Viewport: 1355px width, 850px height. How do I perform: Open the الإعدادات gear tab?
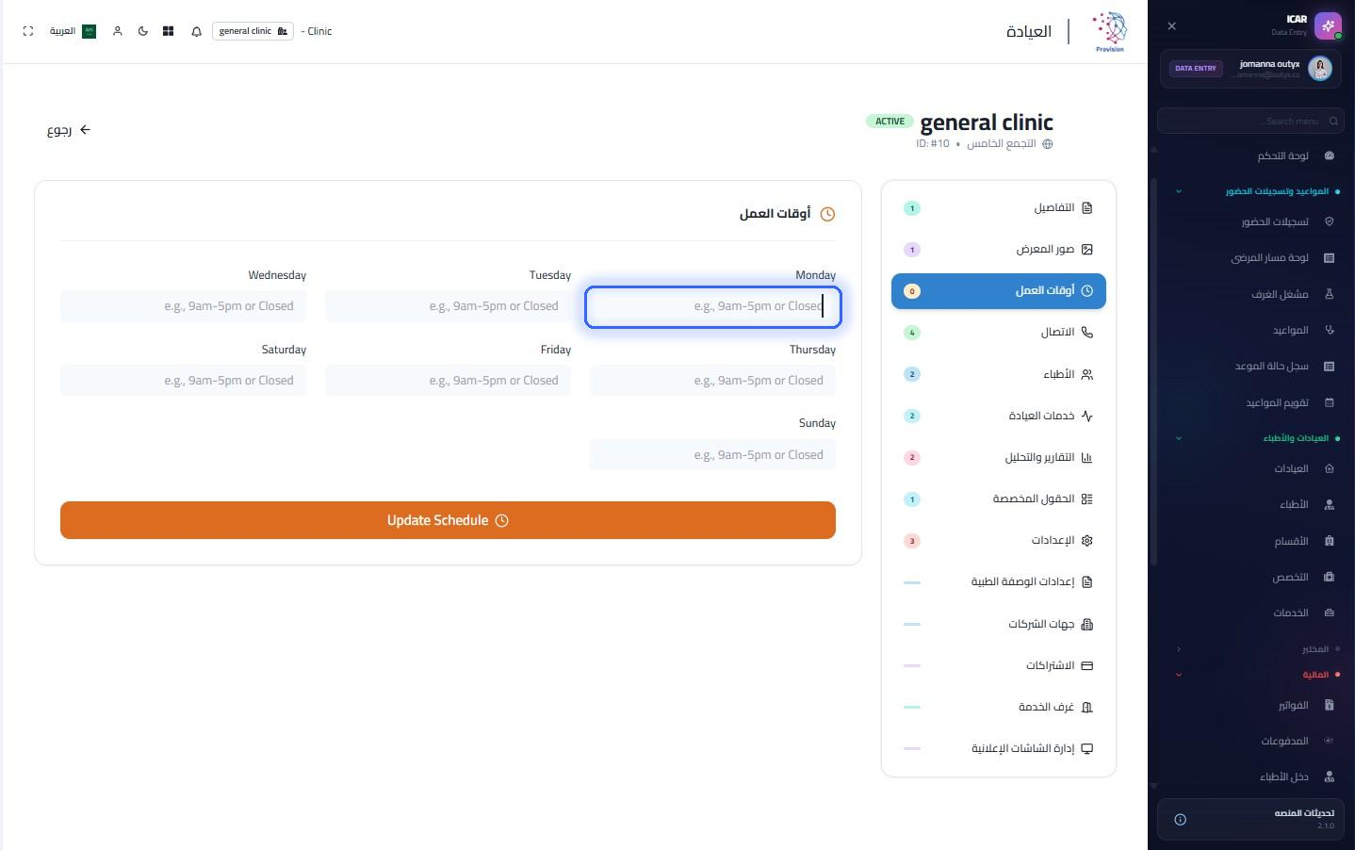999,541
